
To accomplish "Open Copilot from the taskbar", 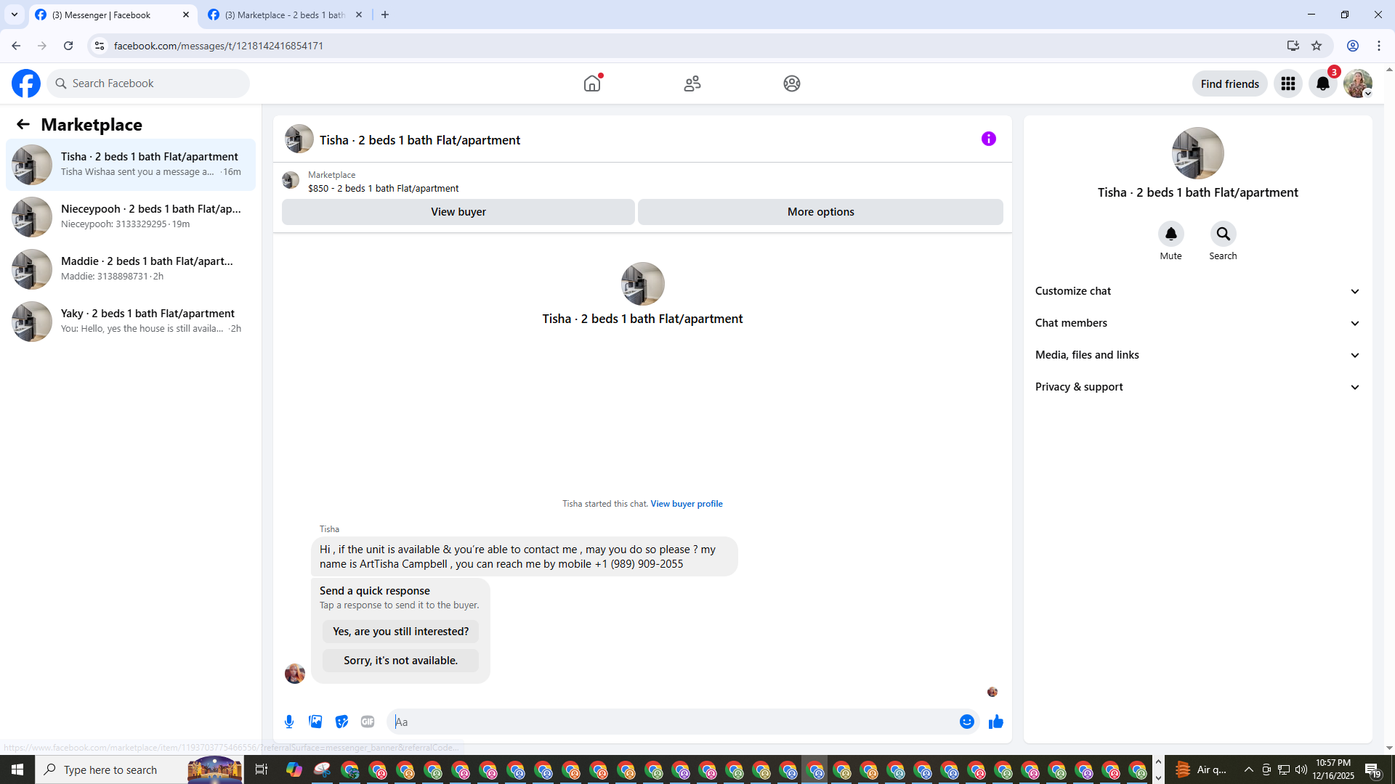I will [294, 769].
